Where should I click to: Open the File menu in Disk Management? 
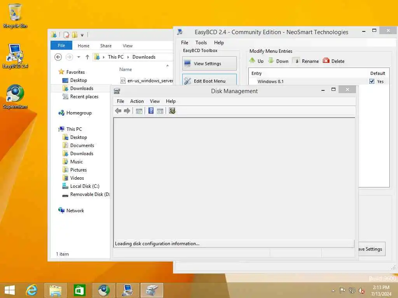[x=120, y=101]
